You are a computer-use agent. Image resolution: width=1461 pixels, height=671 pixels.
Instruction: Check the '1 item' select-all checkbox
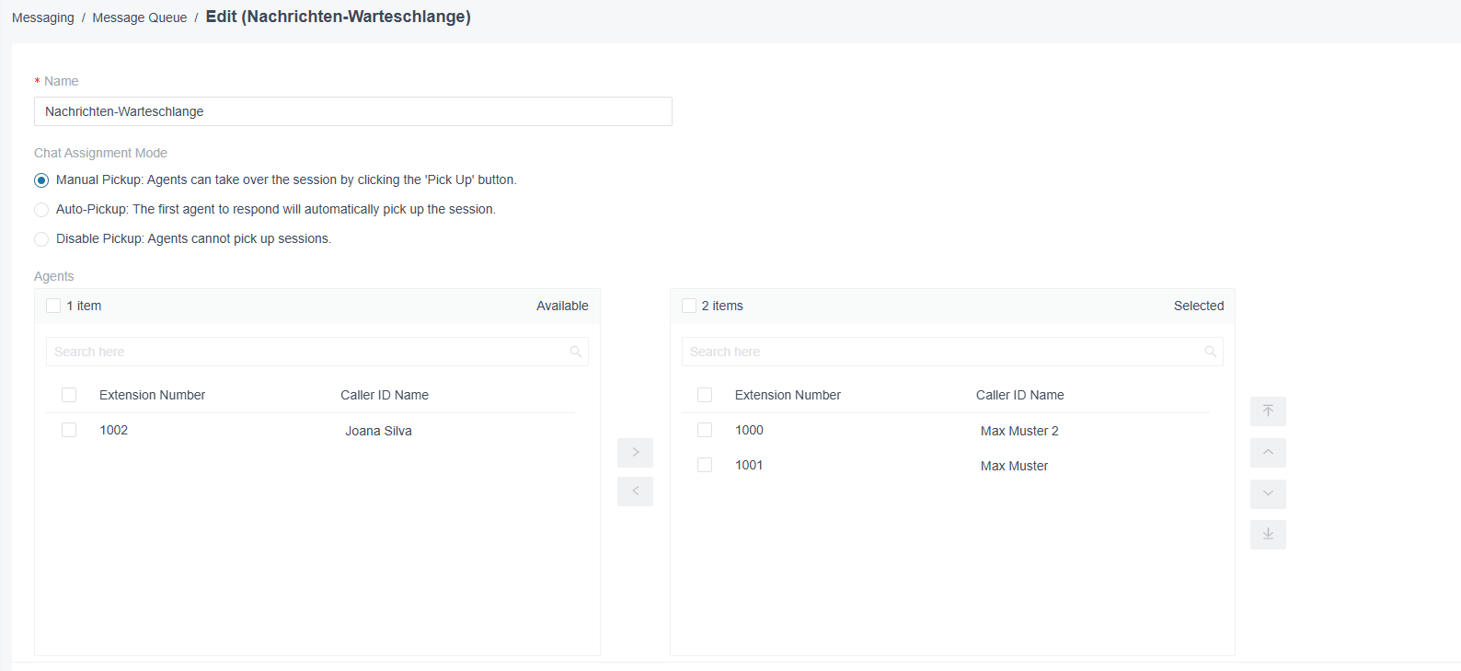pos(53,306)
